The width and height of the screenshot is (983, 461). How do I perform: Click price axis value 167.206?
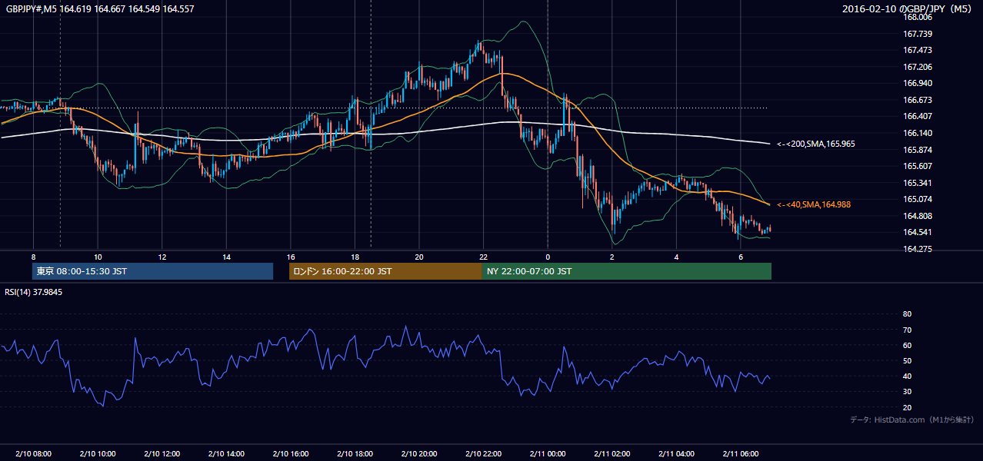click(x=918, y=67)
